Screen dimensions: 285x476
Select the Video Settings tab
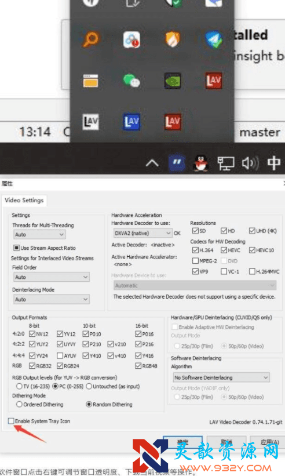24,201
